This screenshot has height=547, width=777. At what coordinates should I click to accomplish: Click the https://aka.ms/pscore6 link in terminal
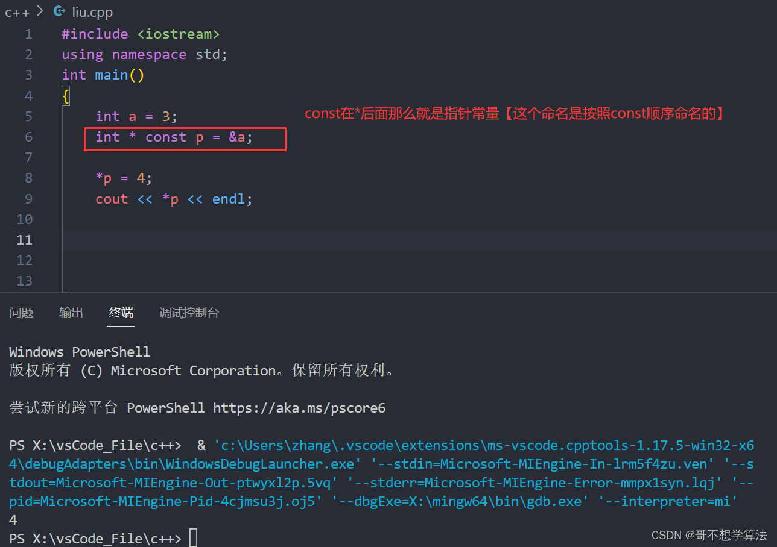click(299, 408)
